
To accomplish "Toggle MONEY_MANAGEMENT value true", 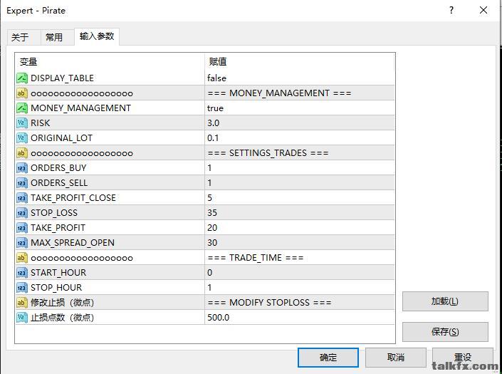I will click(x=215, y=108).
